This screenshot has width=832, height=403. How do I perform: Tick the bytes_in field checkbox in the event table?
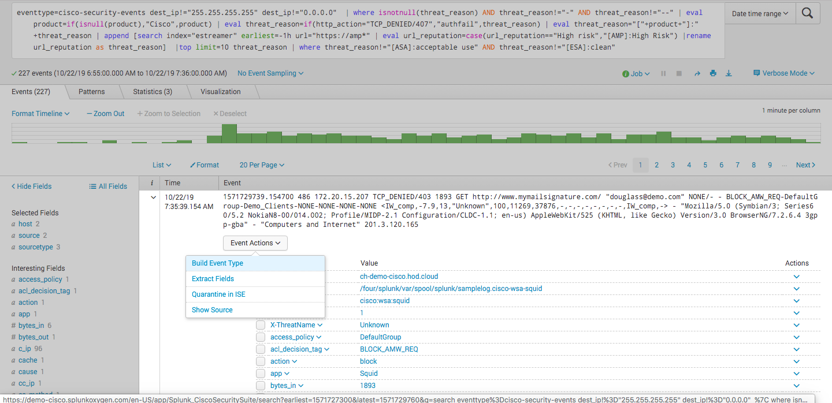(x=261, y=386)
